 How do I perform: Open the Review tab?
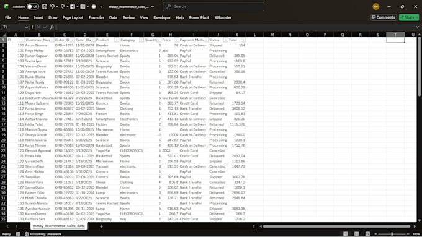coord(128,17)
